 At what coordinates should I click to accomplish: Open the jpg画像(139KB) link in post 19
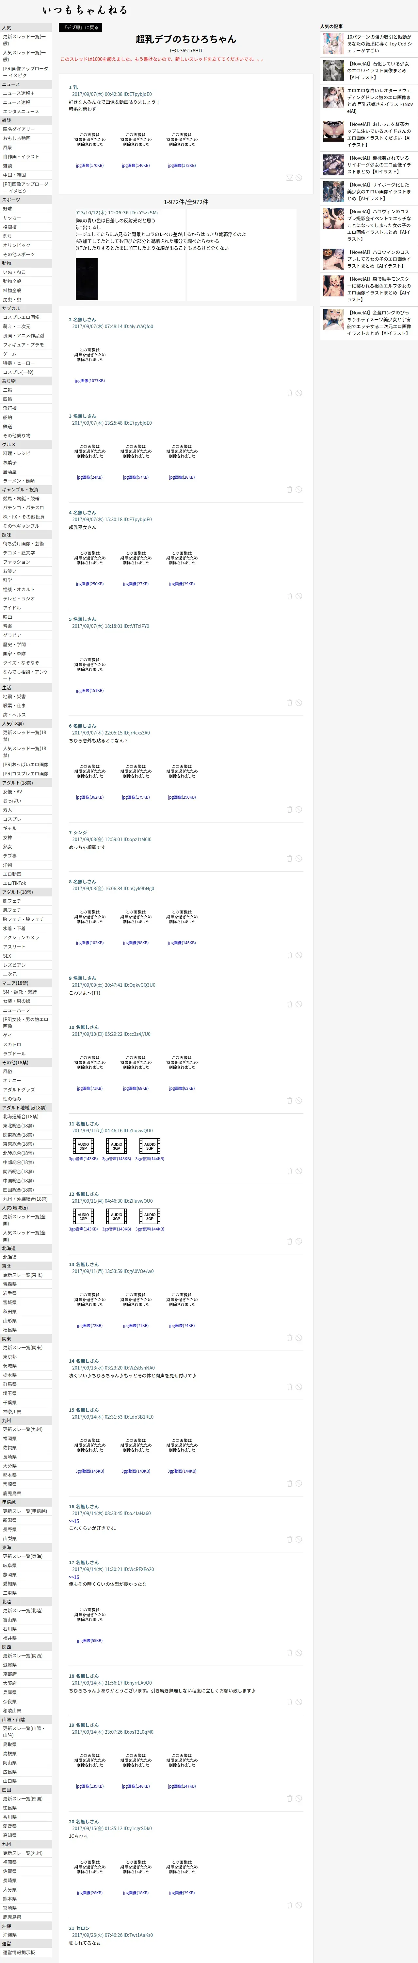coord(90,1786)
